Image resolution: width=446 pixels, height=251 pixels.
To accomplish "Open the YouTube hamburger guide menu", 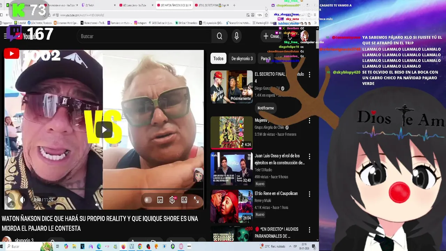I will (5, 36).
